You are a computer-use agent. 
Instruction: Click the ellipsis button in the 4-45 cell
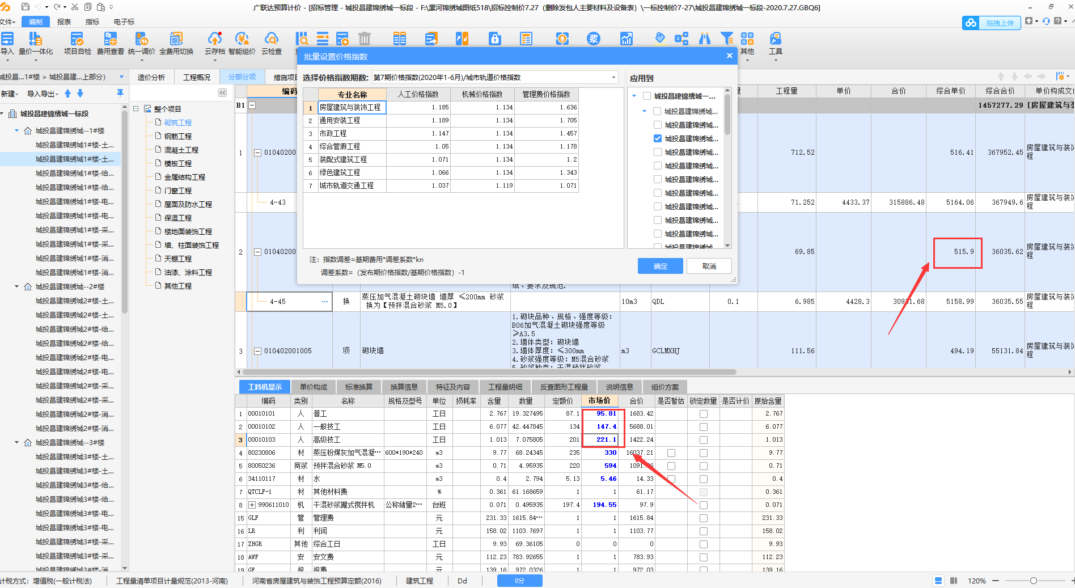[325, 302]
